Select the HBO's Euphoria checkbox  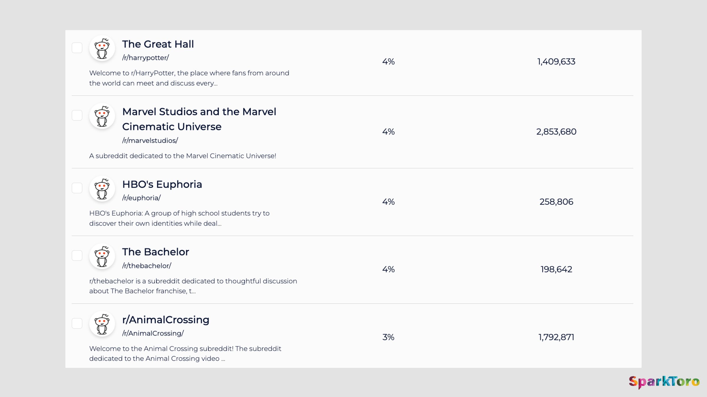[77, 188]
